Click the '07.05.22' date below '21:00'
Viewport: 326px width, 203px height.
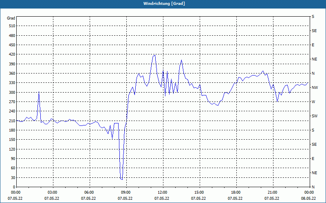(272, 199)
